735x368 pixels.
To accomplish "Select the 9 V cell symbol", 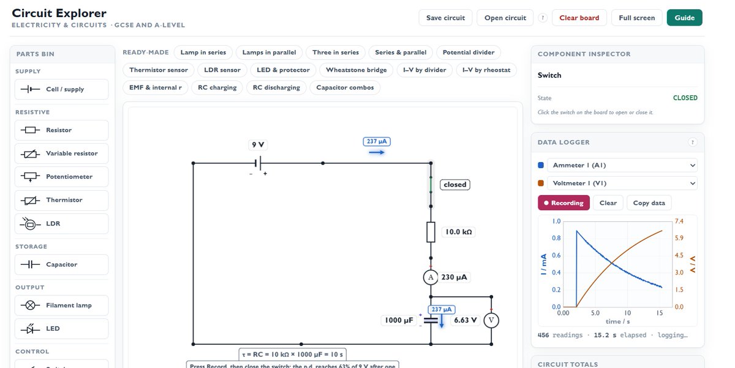I will tap(258, 163).
